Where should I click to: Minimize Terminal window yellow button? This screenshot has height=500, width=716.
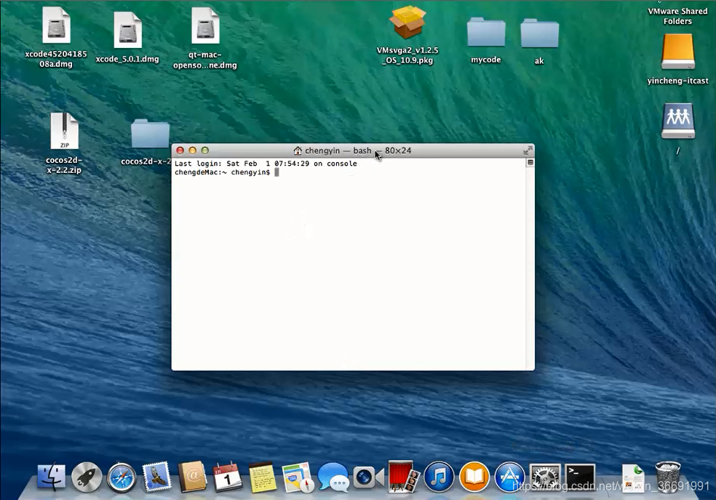[192, 150]
